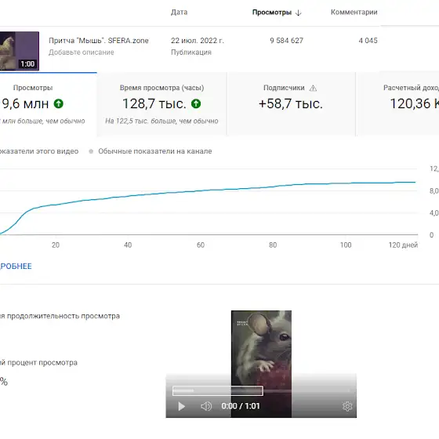Viewport: 439px width, 439px height.
Task: Open video player settings gear
Action: pyautogui.click(x=347, y=406)
